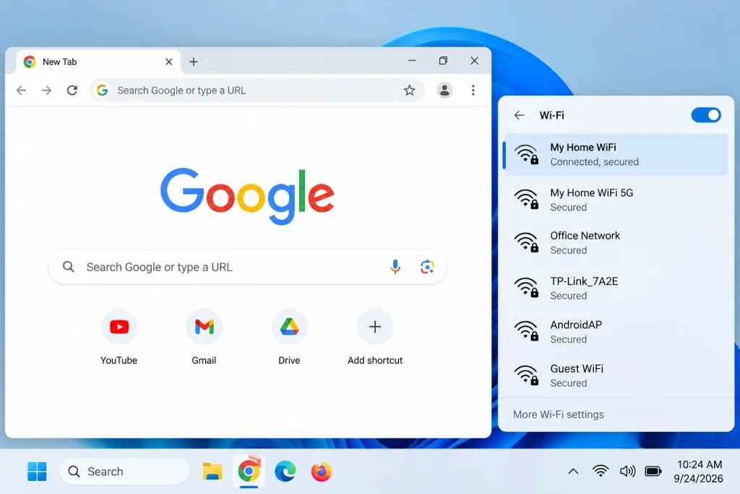Focus the Chrome address bar
Viewport: 740px width, 494px height.
click(x=257, y=90)
